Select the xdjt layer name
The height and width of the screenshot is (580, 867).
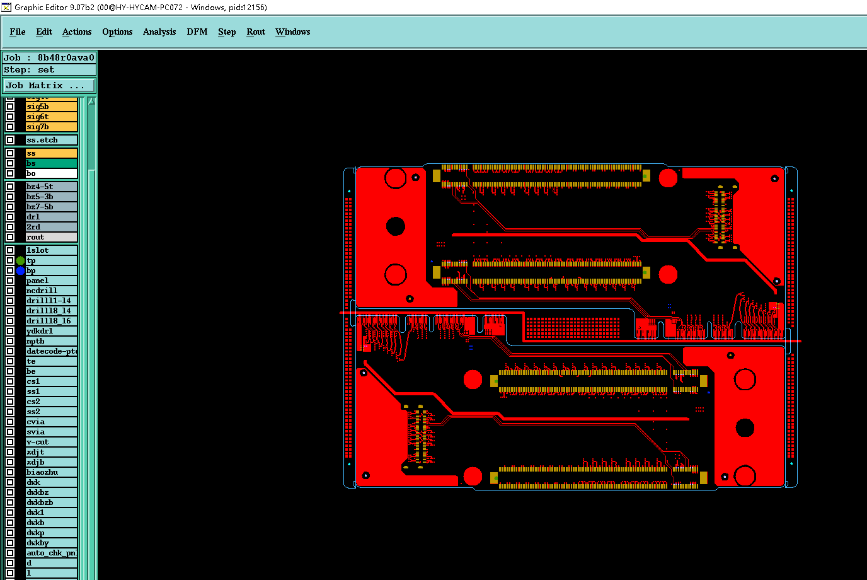(x=52, y=452)
